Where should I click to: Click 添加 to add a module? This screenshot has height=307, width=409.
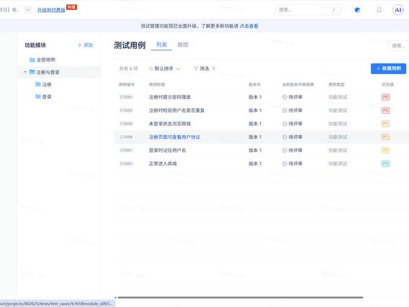85,45
